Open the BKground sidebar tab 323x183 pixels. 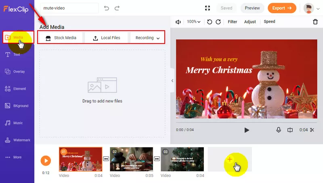[x=17, y=106]
